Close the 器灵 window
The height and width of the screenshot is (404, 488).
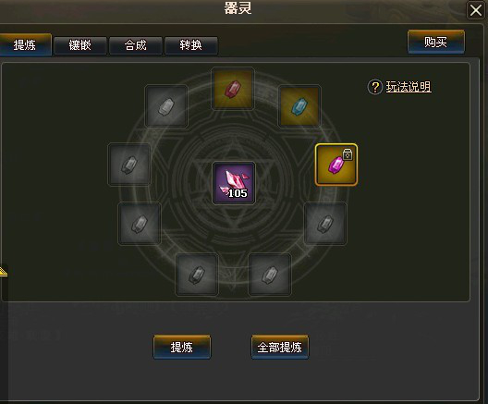tap(476, 10)
